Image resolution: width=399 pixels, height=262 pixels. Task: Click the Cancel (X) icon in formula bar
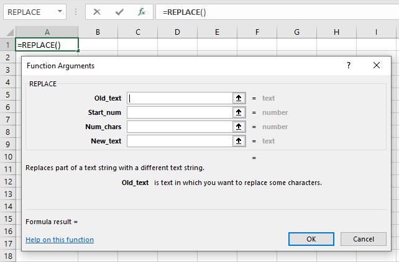click(98, 12)
